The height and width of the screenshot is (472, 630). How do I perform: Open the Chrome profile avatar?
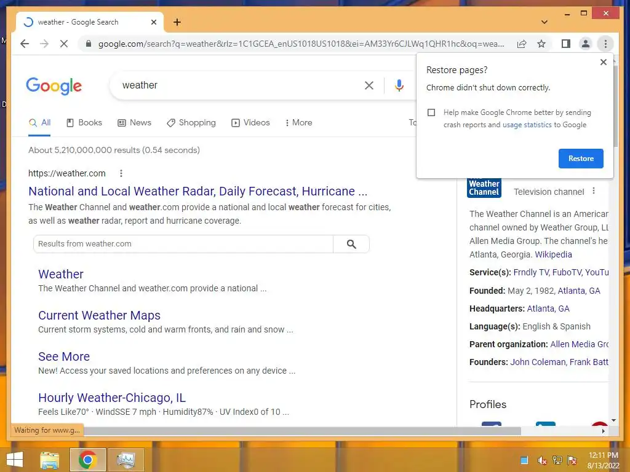[x=586, y=44]
